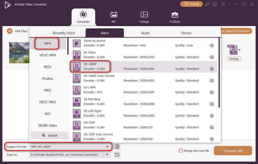Click 'Resolution: 3840x2160' text
The width and height of the screenshot is (258, 164).
coord(139,57)
